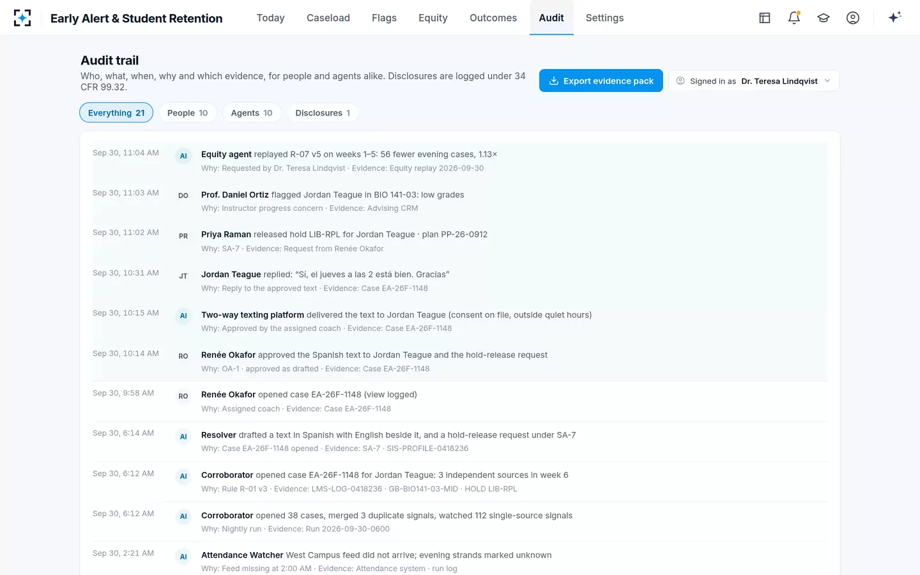The width and height of the screenshot is (920, 575).
Task: Click the AI avatar for Equity agent
Action: point(183,156)
